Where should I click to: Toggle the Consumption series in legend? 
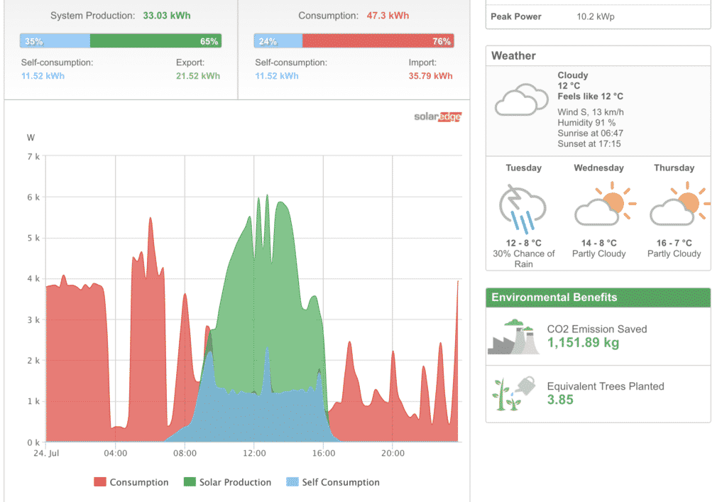pos(139,482)
